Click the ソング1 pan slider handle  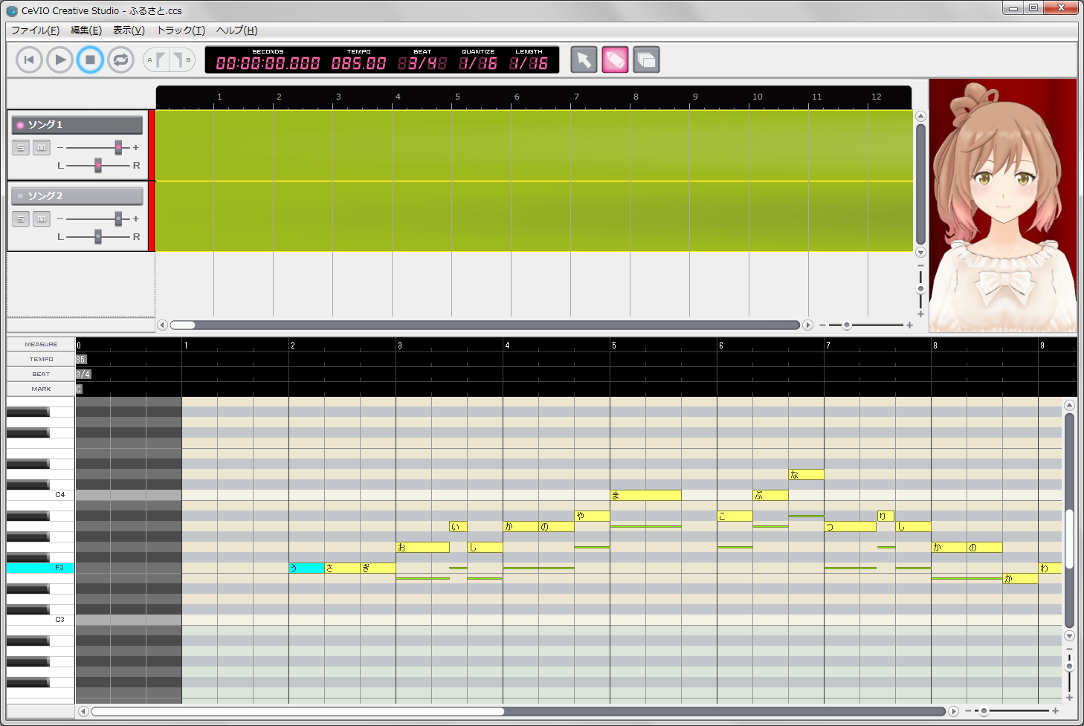(x=97, y=165)
